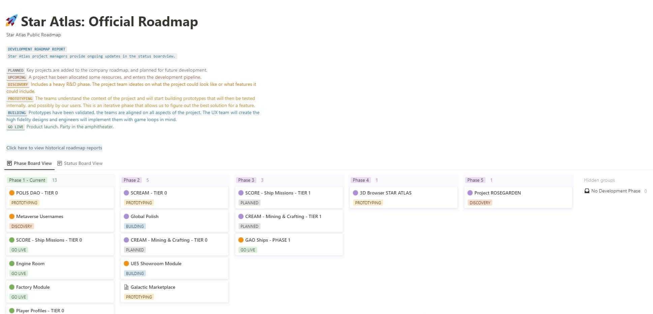The height and width of the screenshot is (314, 653).
Task: Click the document icon on Galactic Marketplace card
Action: pyautogui.click(x=126, y=287)
